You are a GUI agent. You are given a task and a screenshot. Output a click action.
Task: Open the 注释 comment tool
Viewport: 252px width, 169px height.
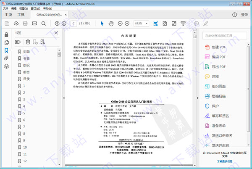(x=212, y=77)
